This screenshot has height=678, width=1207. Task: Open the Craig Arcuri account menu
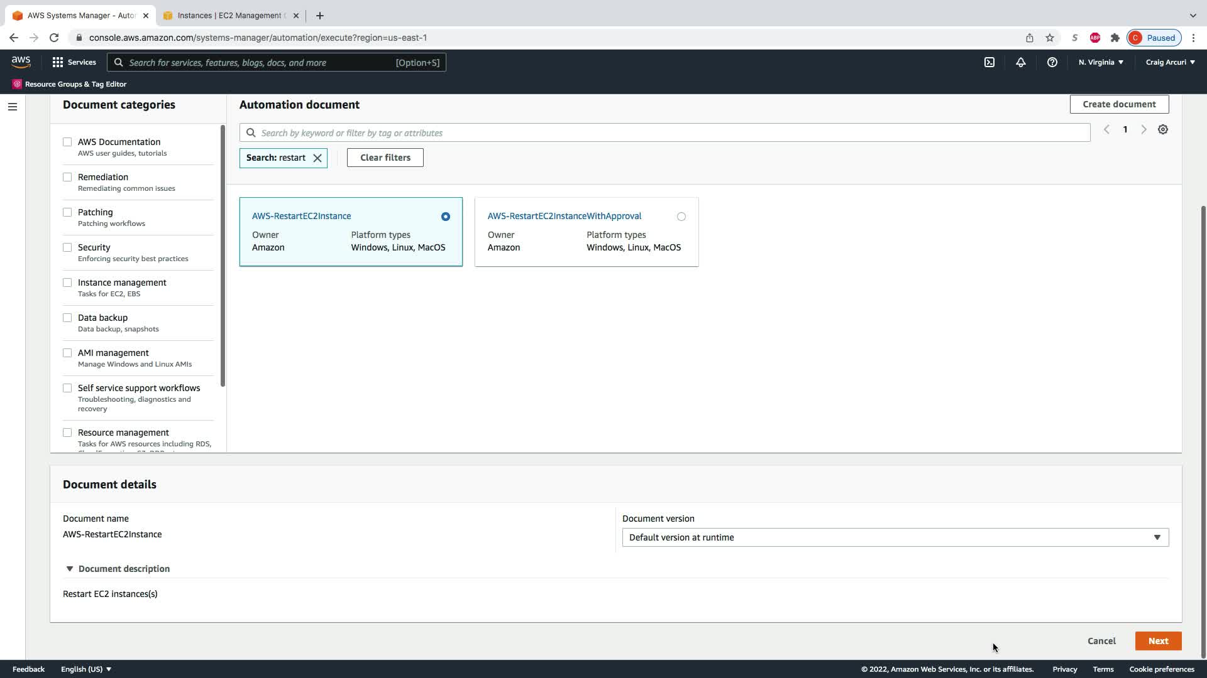click(x=1170, y=62)
